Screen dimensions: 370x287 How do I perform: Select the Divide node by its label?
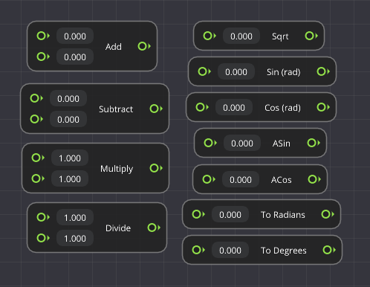(118, 228)
